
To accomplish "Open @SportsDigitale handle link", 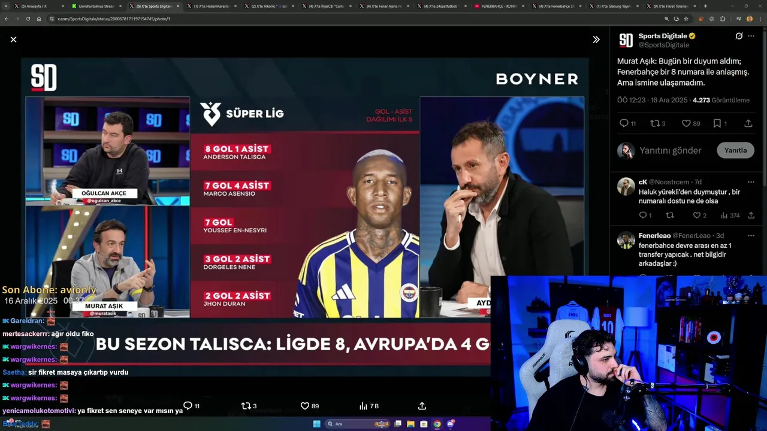I will pyautogui.click(x=664, y=45).
